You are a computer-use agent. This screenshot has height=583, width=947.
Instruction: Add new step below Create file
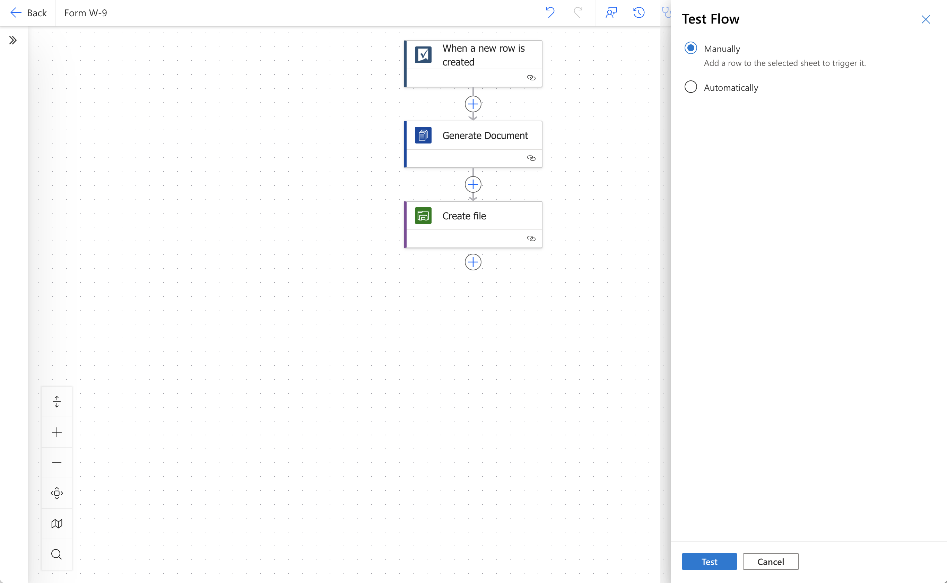click(473, 262)
